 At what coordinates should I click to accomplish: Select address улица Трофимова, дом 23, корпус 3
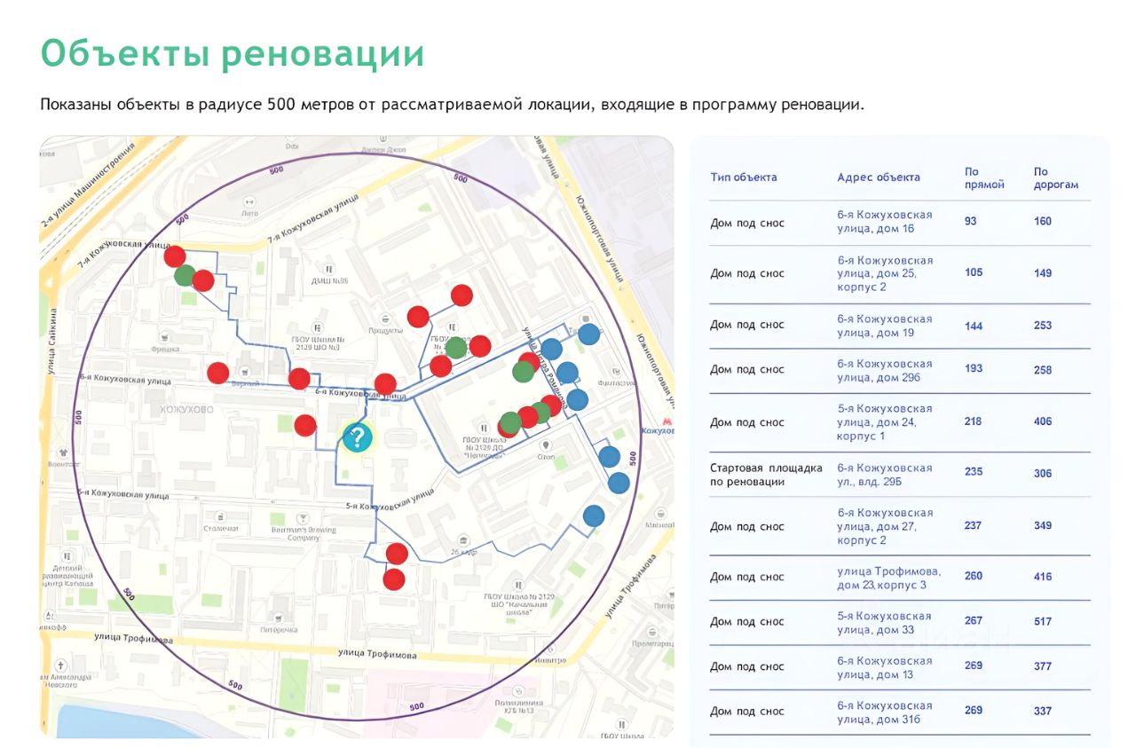888,578
